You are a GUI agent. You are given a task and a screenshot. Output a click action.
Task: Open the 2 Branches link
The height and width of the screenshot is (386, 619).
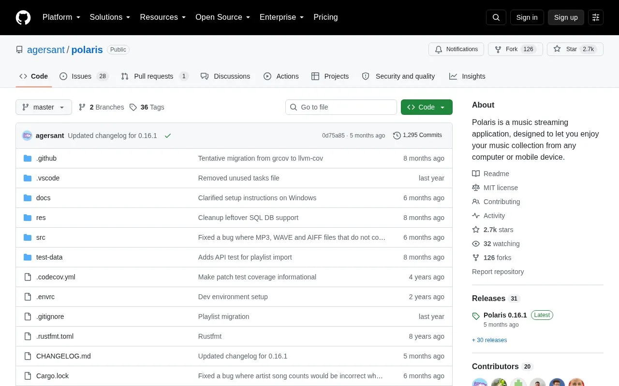[x=102, y=107]
